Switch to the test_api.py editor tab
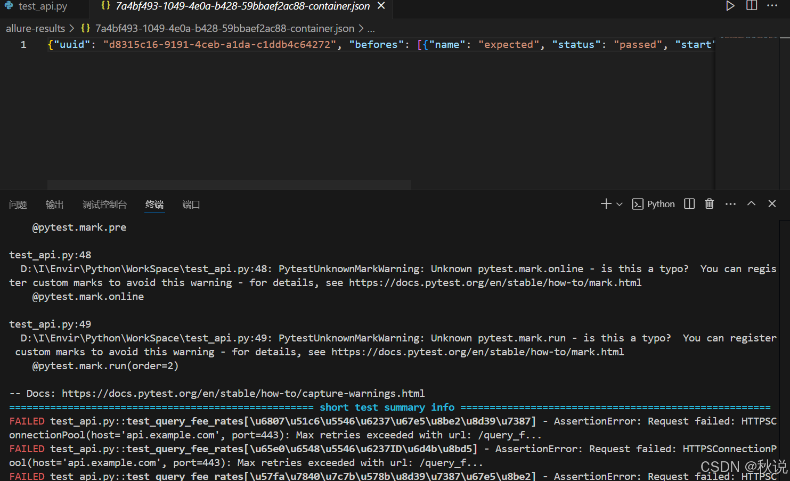The width and height of the screenshot is (790, 481). pos(43,6)
